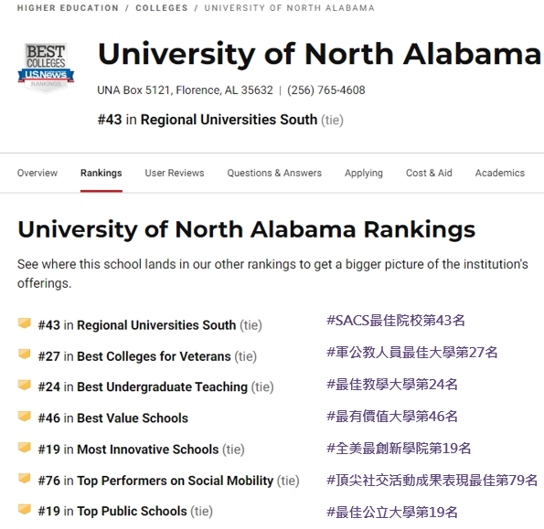
Task: Click ribbon icon beside Top Public Schools
Action: tap(25, 509)
